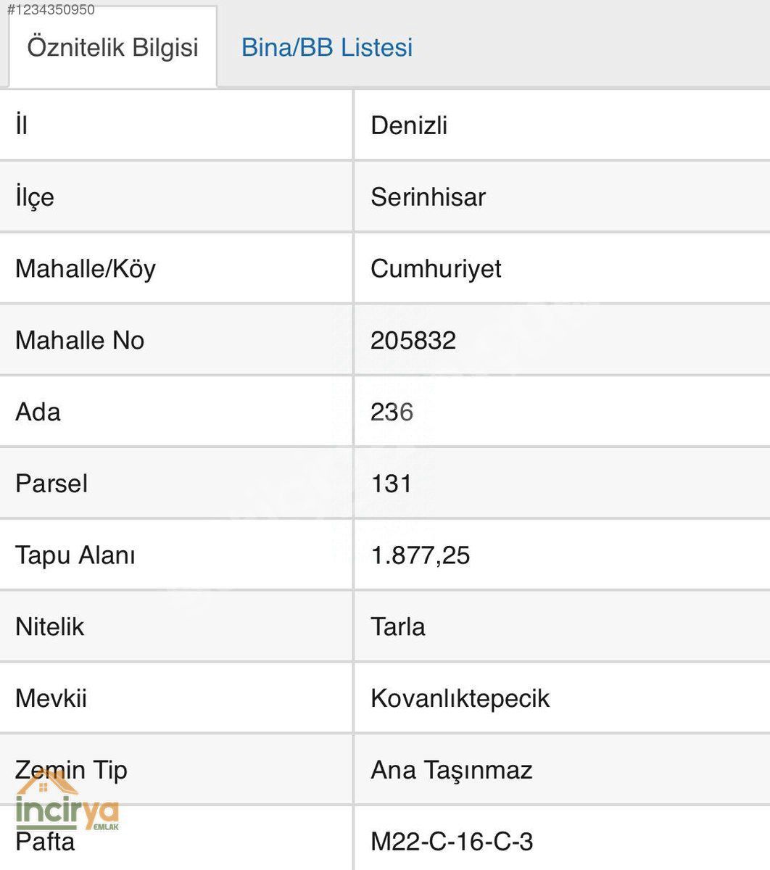Click the Denizli province value
Viewport: 770px width, 870px height.
click(x=409, y=125)
